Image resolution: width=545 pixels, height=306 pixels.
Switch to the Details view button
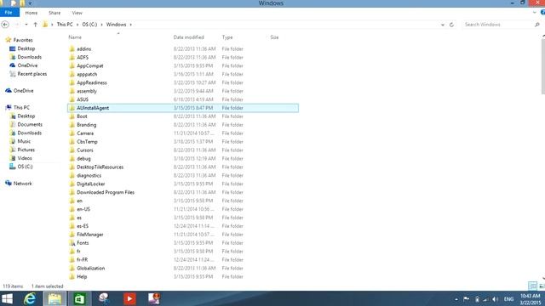coord(532,286)
